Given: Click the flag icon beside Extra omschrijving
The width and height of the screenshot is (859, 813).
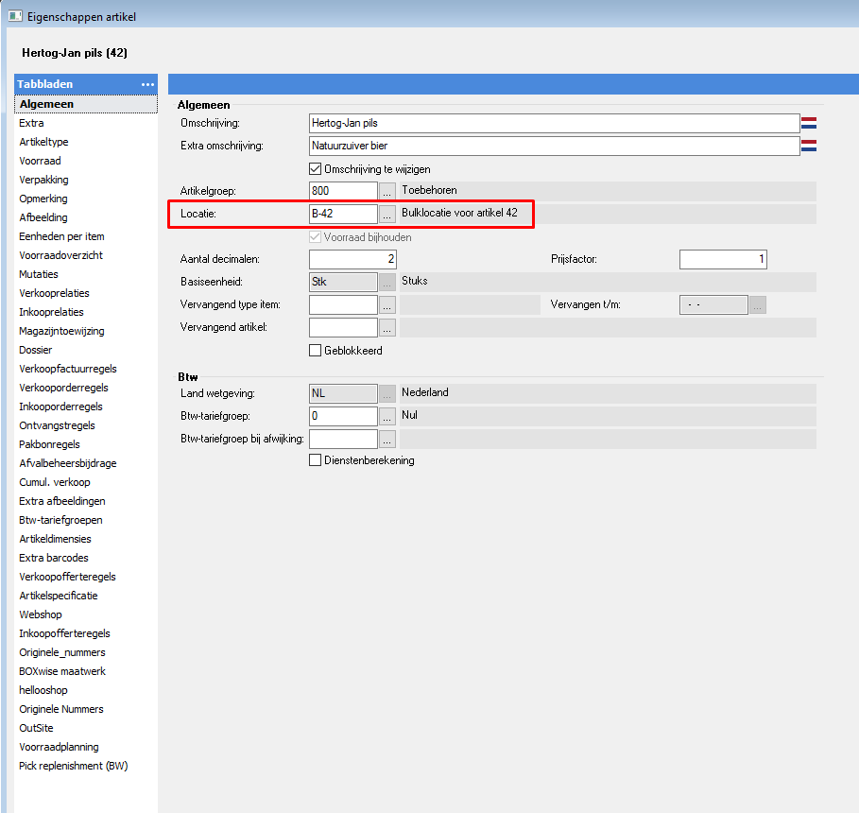Looking at the screenshot, I should point(809,146).
